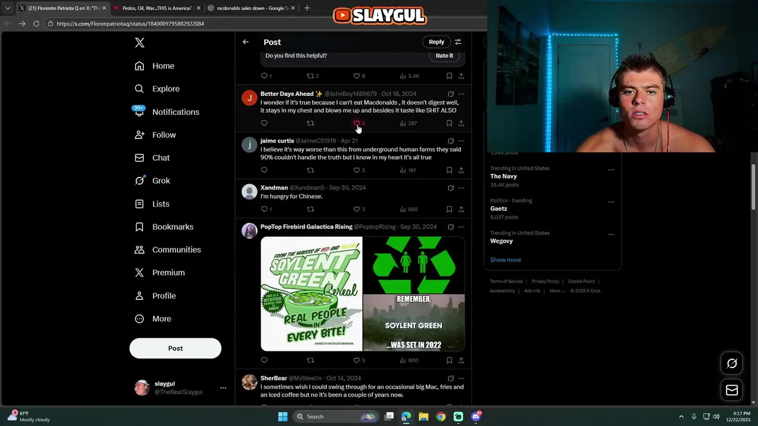Reply to Better Days Ahead's post
This screenshot has width=758, height=426.
264,123
